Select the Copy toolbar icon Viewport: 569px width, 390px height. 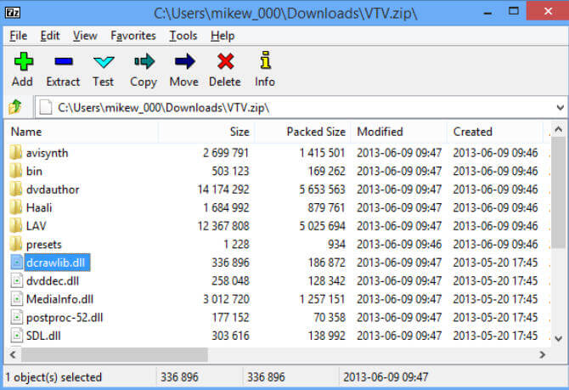(144, 62)
